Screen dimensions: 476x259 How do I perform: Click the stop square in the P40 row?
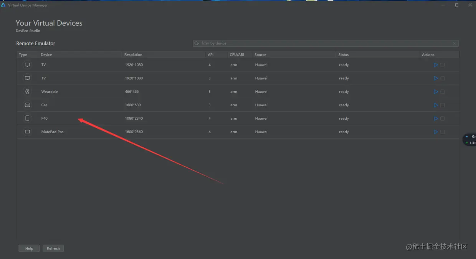click(443, 119)
